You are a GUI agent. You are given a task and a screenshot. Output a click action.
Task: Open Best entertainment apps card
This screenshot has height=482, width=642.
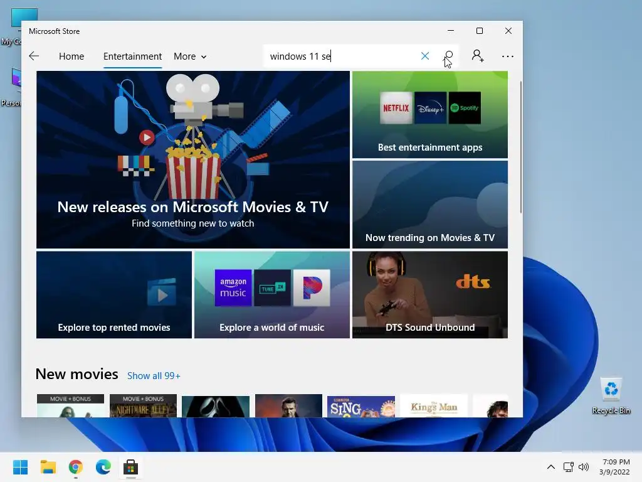coord(430,115)
